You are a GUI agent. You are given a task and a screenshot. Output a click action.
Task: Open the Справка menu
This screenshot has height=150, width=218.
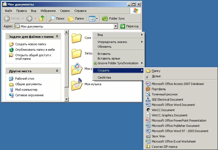click(x=80, y=11)
